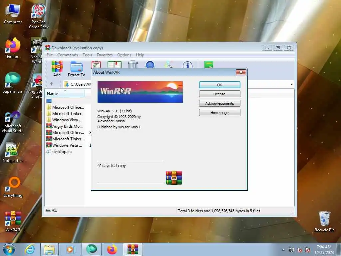
Task: Select the Firefox desktop shortcut
Action: coord(13,48)
